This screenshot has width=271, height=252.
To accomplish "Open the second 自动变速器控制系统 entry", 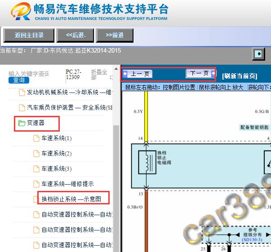I will [x=77, y=230].
